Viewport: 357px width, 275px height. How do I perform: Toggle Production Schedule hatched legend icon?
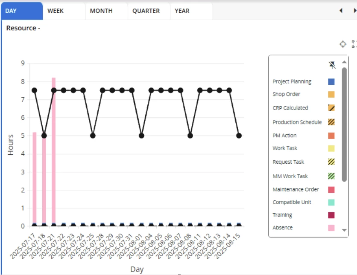click(331, 122)
